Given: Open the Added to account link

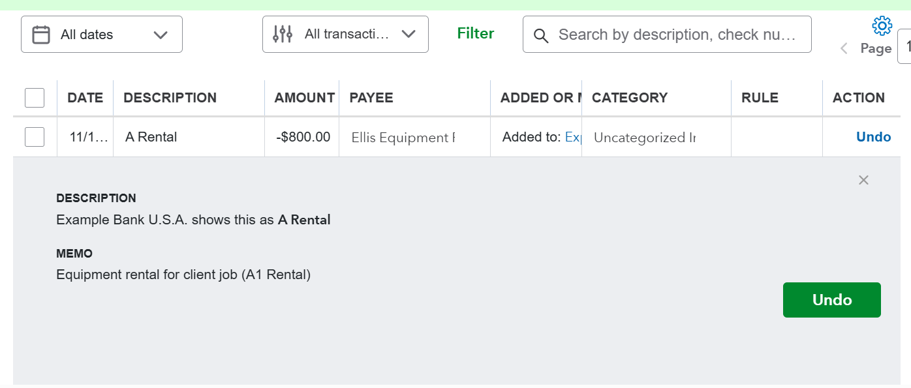Looking at the screenshot, I should pos(572,137).
